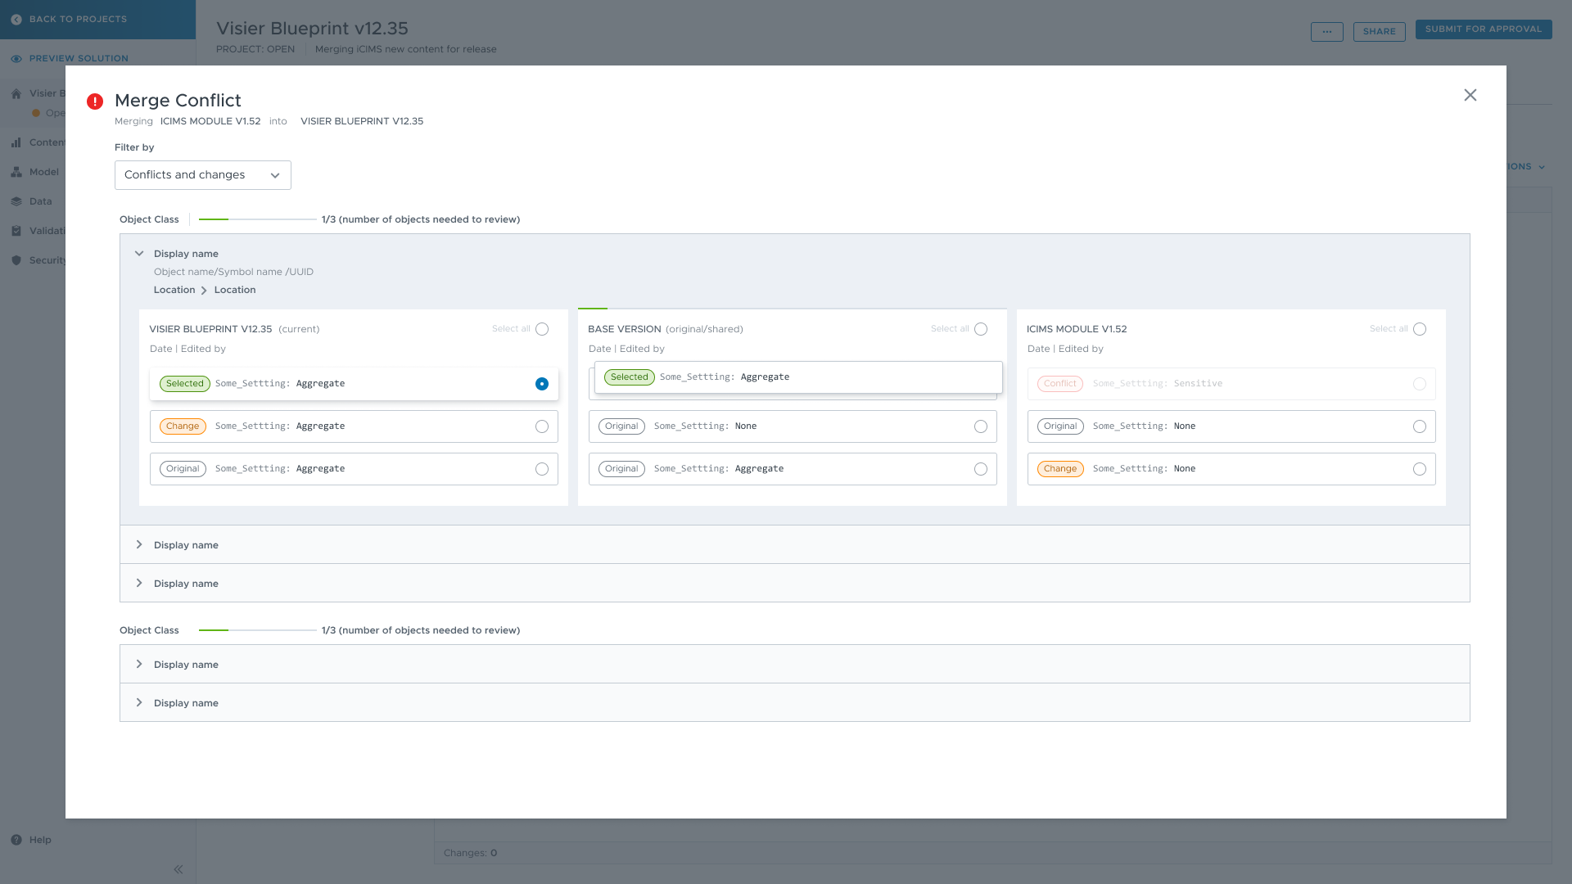Click the Share button
Image resolution: width=1572 pixels, height=884 pixels.
tap(1379, 32)
